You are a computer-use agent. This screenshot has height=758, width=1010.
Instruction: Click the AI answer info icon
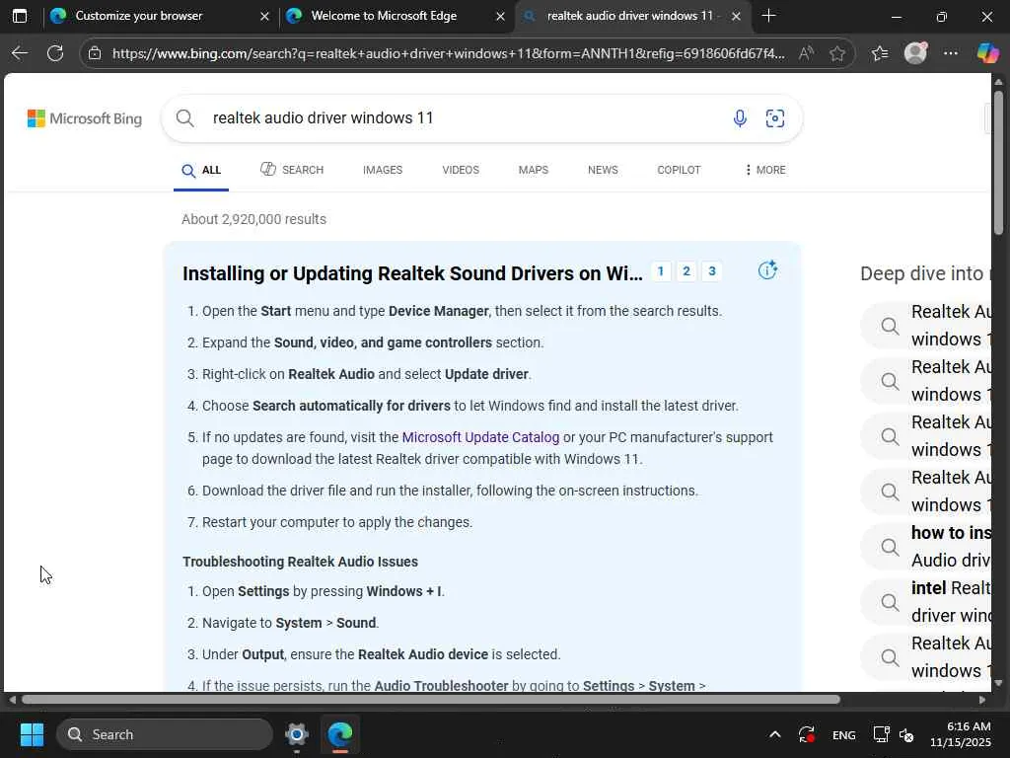click(767, 270)
